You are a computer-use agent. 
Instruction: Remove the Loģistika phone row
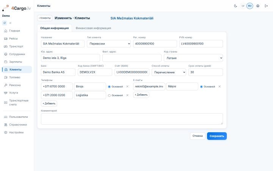click(127, 95)
